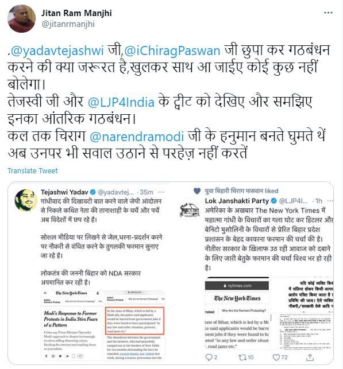Open the @iChiragPaswan mention link

pyautogui.click(x=172, y=51)
